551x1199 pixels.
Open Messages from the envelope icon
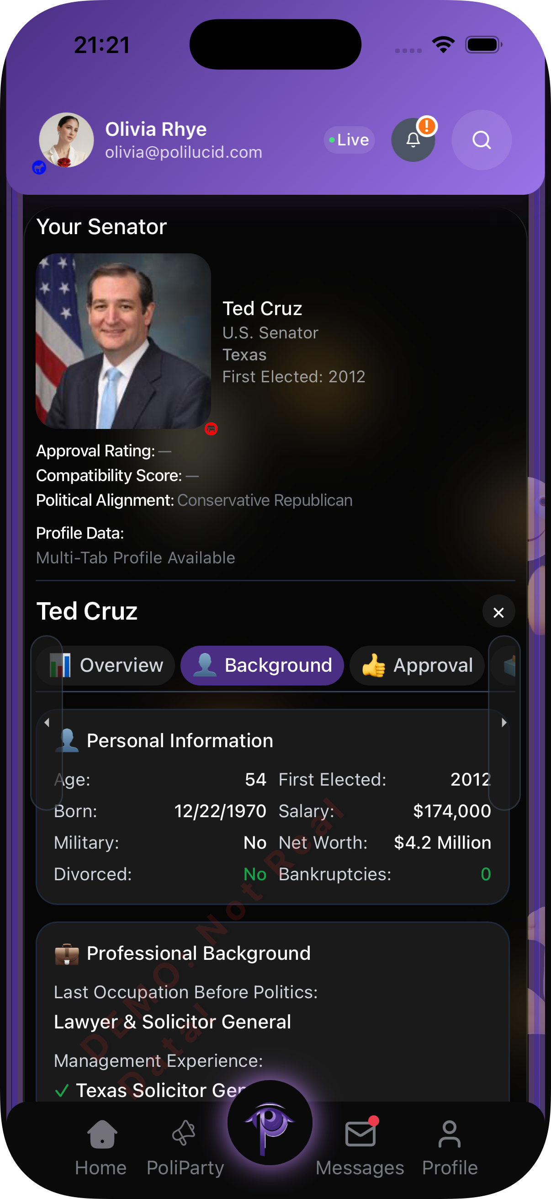360,1136
